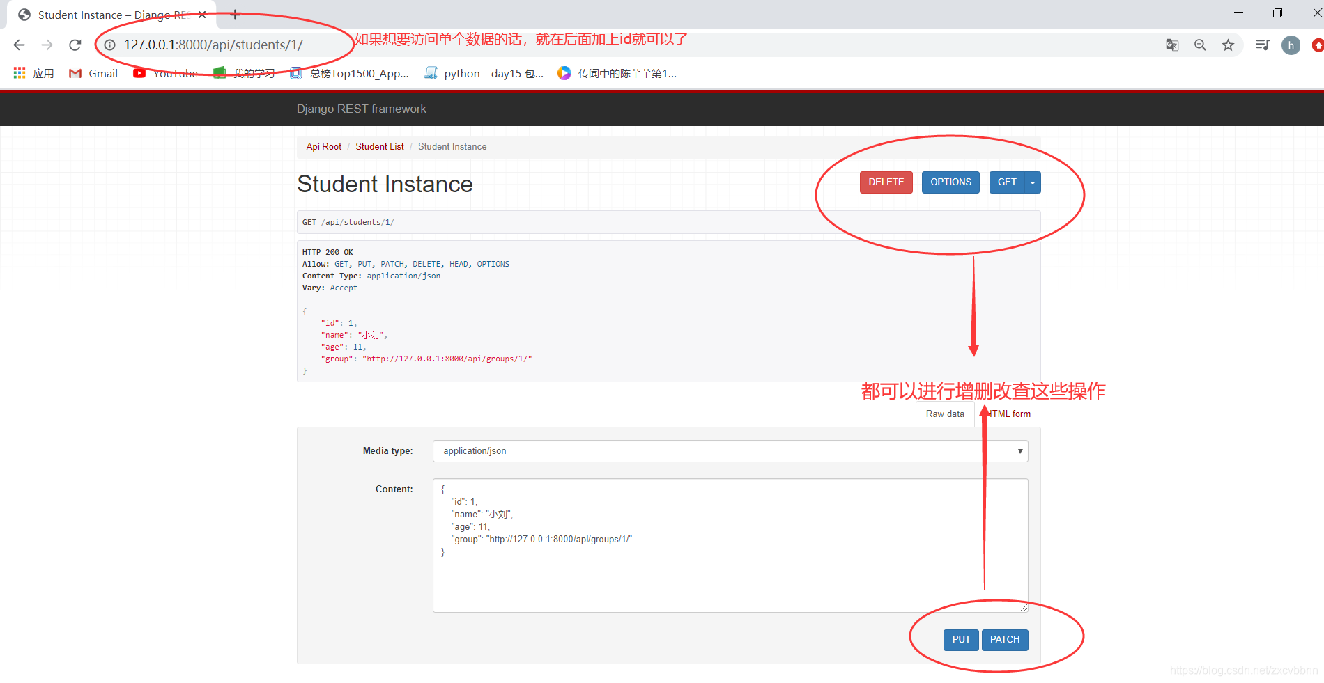
Task: Click the red DELETE button
Action: coord(886,182)
